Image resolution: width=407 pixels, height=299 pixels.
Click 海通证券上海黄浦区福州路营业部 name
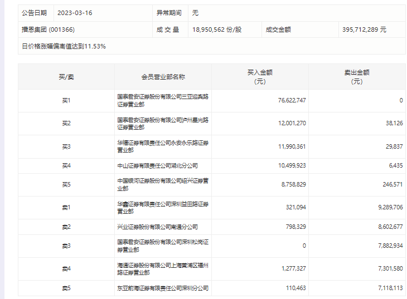(x=163, y=269)
